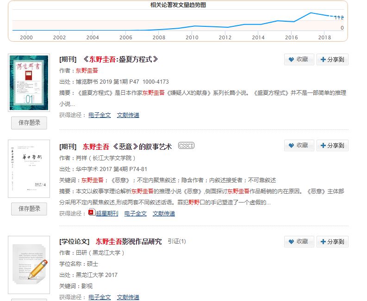Click author text 田研(黑龙江大学)

click(100, 253)
